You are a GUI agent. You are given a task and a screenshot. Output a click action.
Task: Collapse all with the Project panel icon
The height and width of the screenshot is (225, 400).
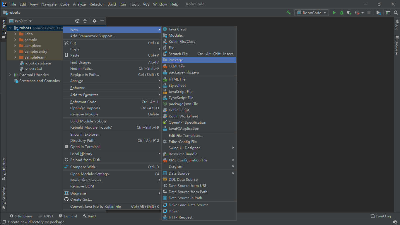[x=85, y=21]
